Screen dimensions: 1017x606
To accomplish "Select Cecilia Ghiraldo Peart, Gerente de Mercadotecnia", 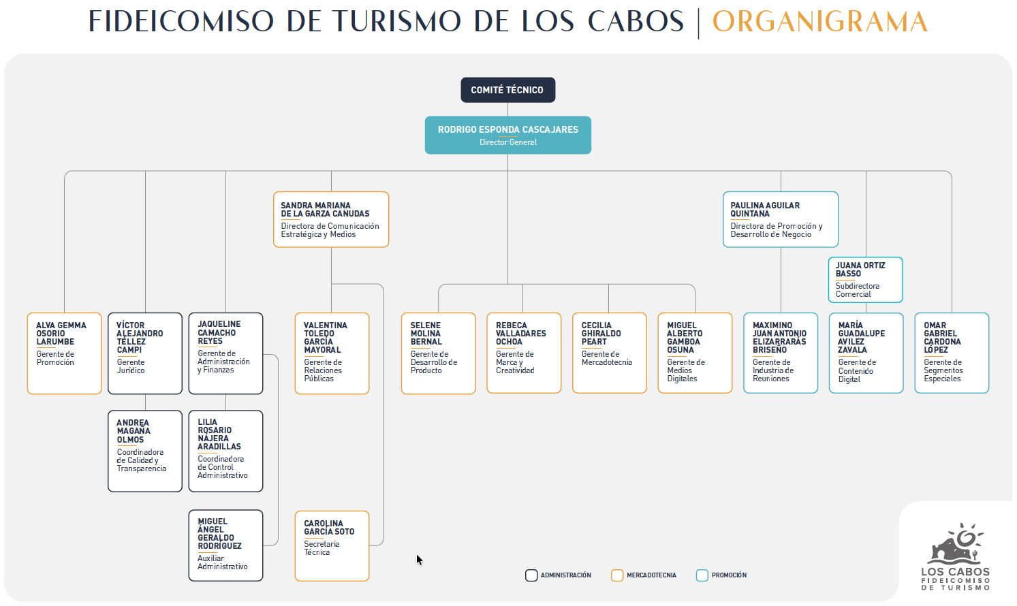I will 609,353.
